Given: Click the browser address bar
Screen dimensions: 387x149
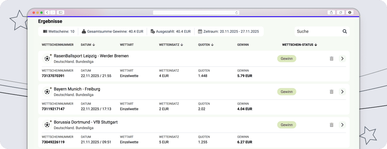Looking at the screenshot, I should point(196,12).
